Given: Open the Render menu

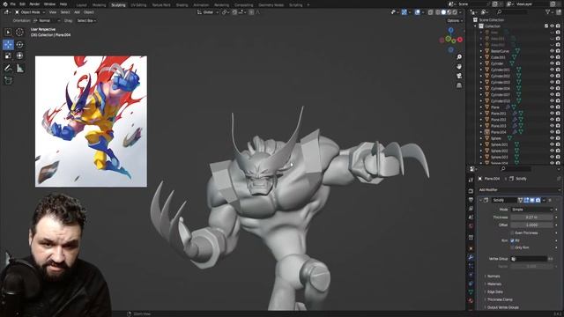Looking at the screenshot, I should point(34,4).
